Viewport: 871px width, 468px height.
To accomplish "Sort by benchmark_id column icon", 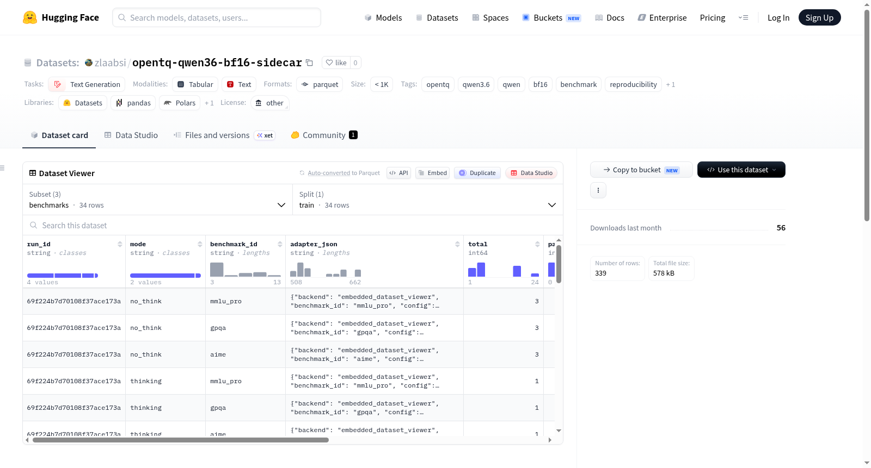I will pos(280,244).
